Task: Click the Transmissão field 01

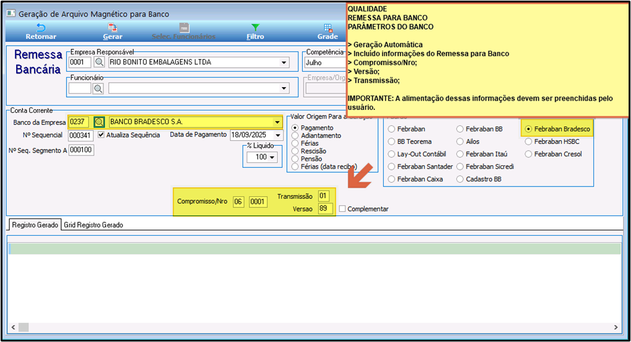Action: coord(324,196)
